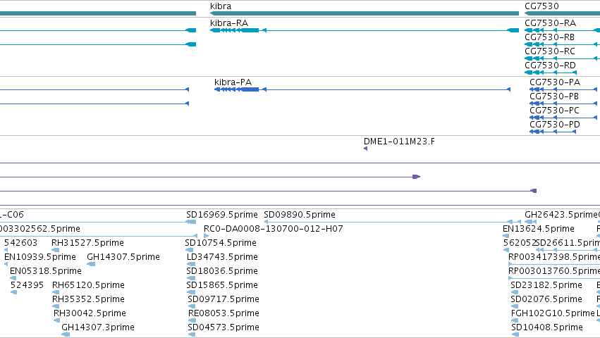Click the SD09890.5prime EST label

coord(300,215)
